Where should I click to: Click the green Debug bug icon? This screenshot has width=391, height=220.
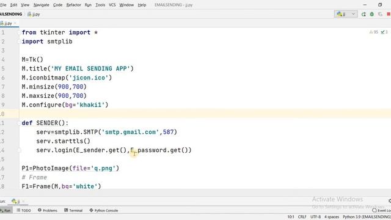pos(372,14)
